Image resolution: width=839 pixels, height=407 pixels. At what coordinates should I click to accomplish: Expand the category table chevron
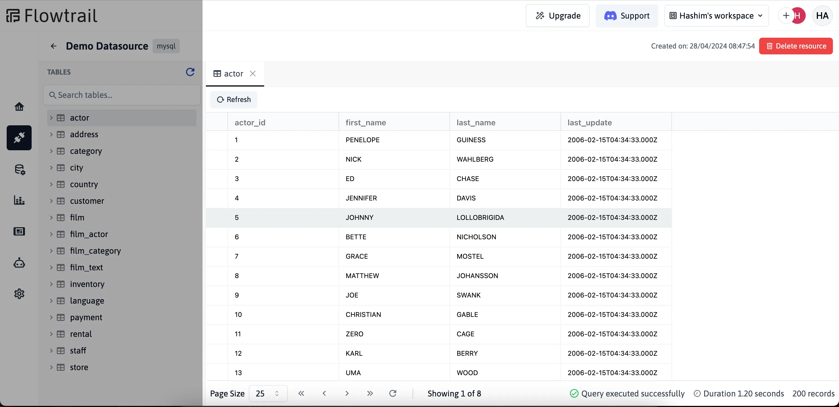coord(51,151)
